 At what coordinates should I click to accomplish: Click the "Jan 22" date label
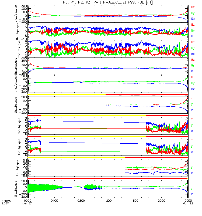pos(188,203)
